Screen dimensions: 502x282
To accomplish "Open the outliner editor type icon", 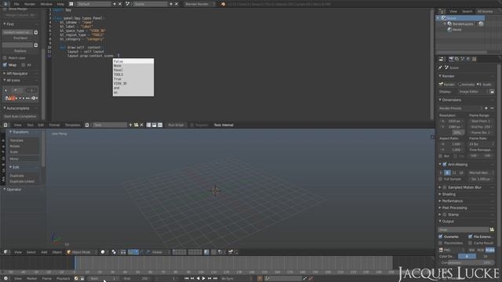I will point(442,11).
